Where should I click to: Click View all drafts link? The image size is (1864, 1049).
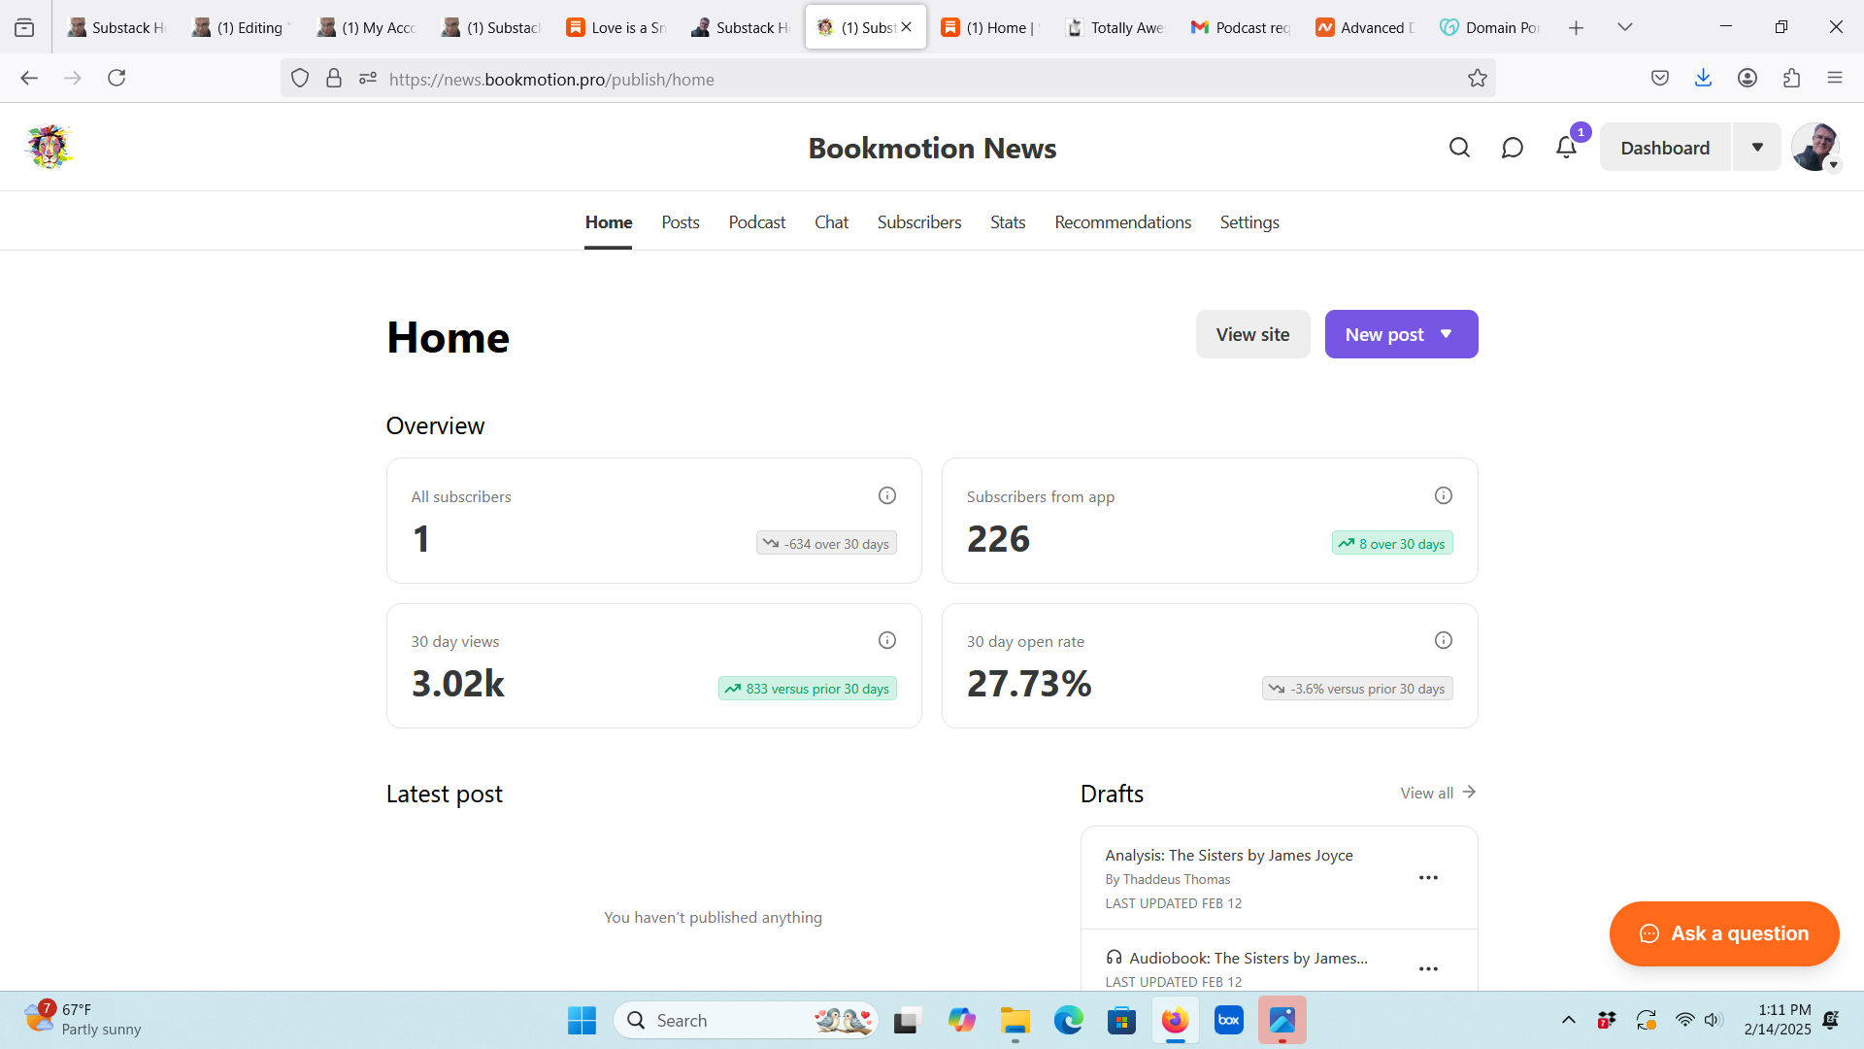pos(1438,793)
